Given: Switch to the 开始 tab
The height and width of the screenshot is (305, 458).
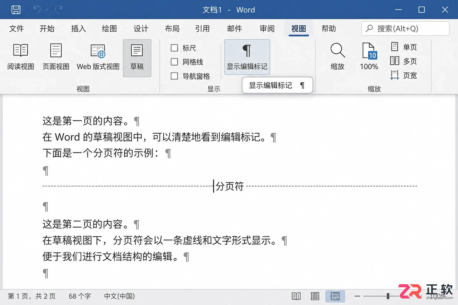Looking at the screenshot, I should [x=47, y=29].
